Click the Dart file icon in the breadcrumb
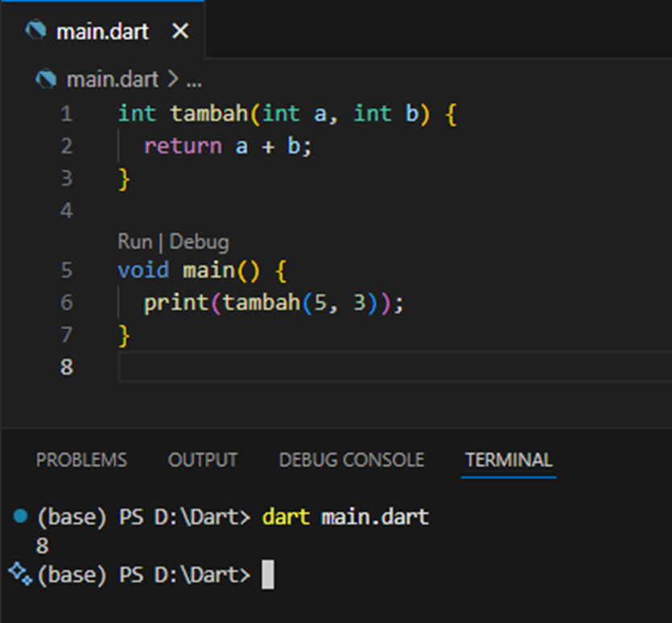The height and width of the screenshot is (623, 672). tap(47, 80)
